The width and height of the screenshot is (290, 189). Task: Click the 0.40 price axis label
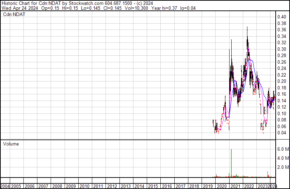coord(282,17)
